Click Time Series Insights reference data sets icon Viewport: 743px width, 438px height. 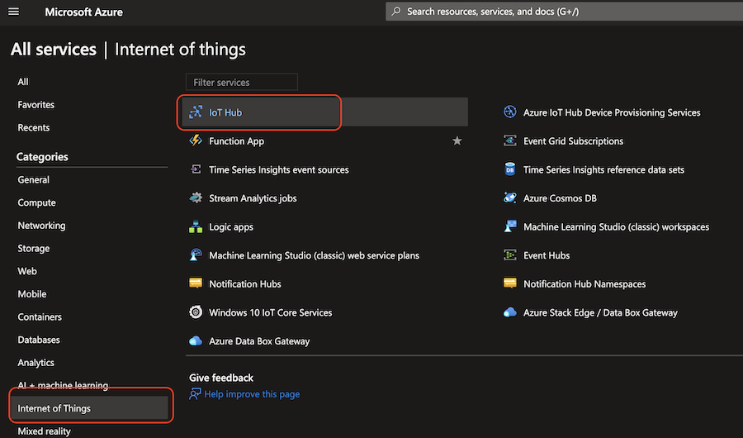click(x=510, y=169)
